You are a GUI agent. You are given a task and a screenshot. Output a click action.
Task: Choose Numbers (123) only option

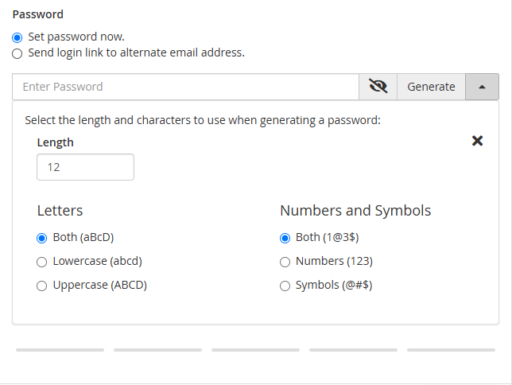point(285,262)
